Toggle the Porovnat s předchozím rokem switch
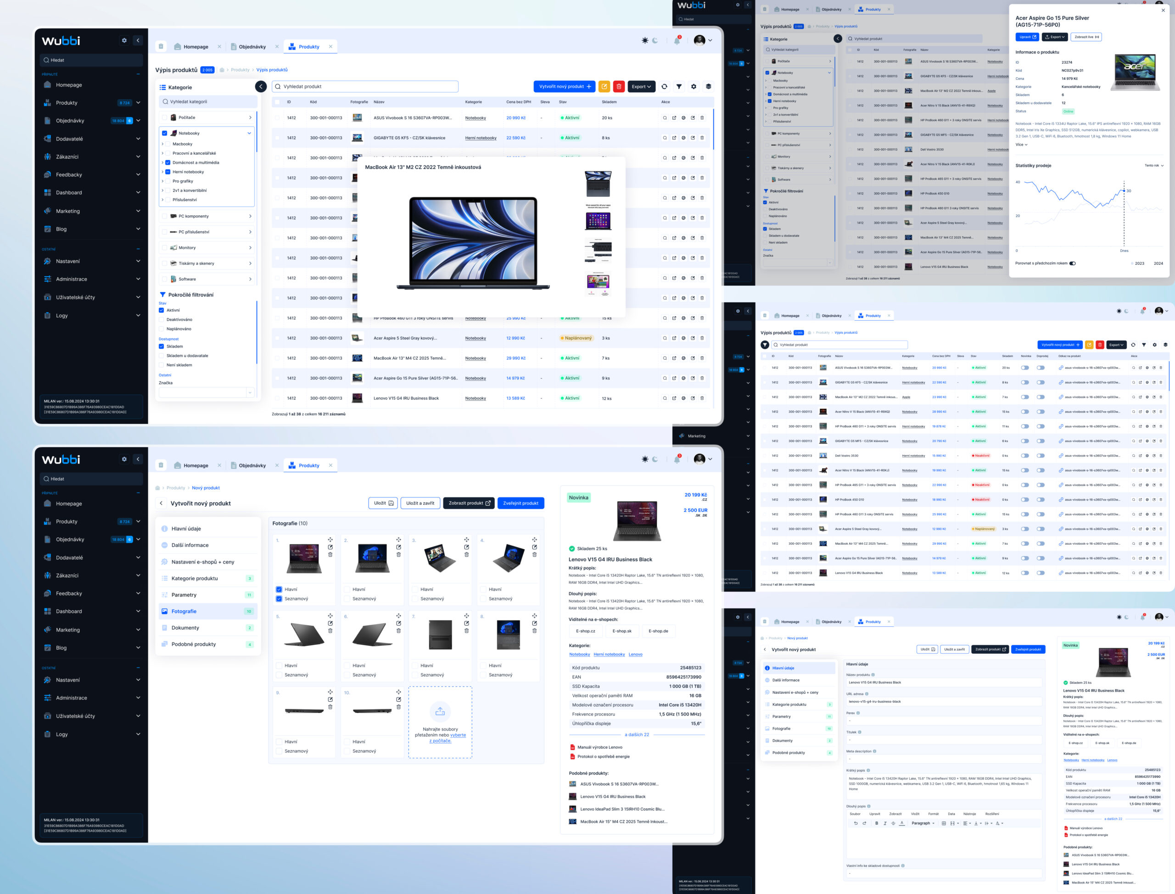Image resolution: width=1175 pixels, height=894 pixels. [1072, 263]
